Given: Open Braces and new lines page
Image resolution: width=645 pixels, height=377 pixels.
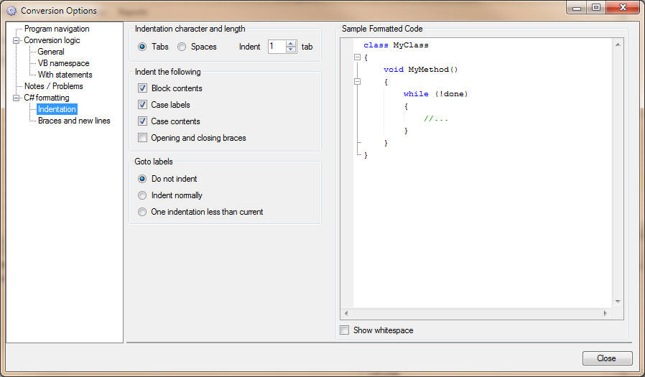Looking at the screenshot, I should (74, 121).
